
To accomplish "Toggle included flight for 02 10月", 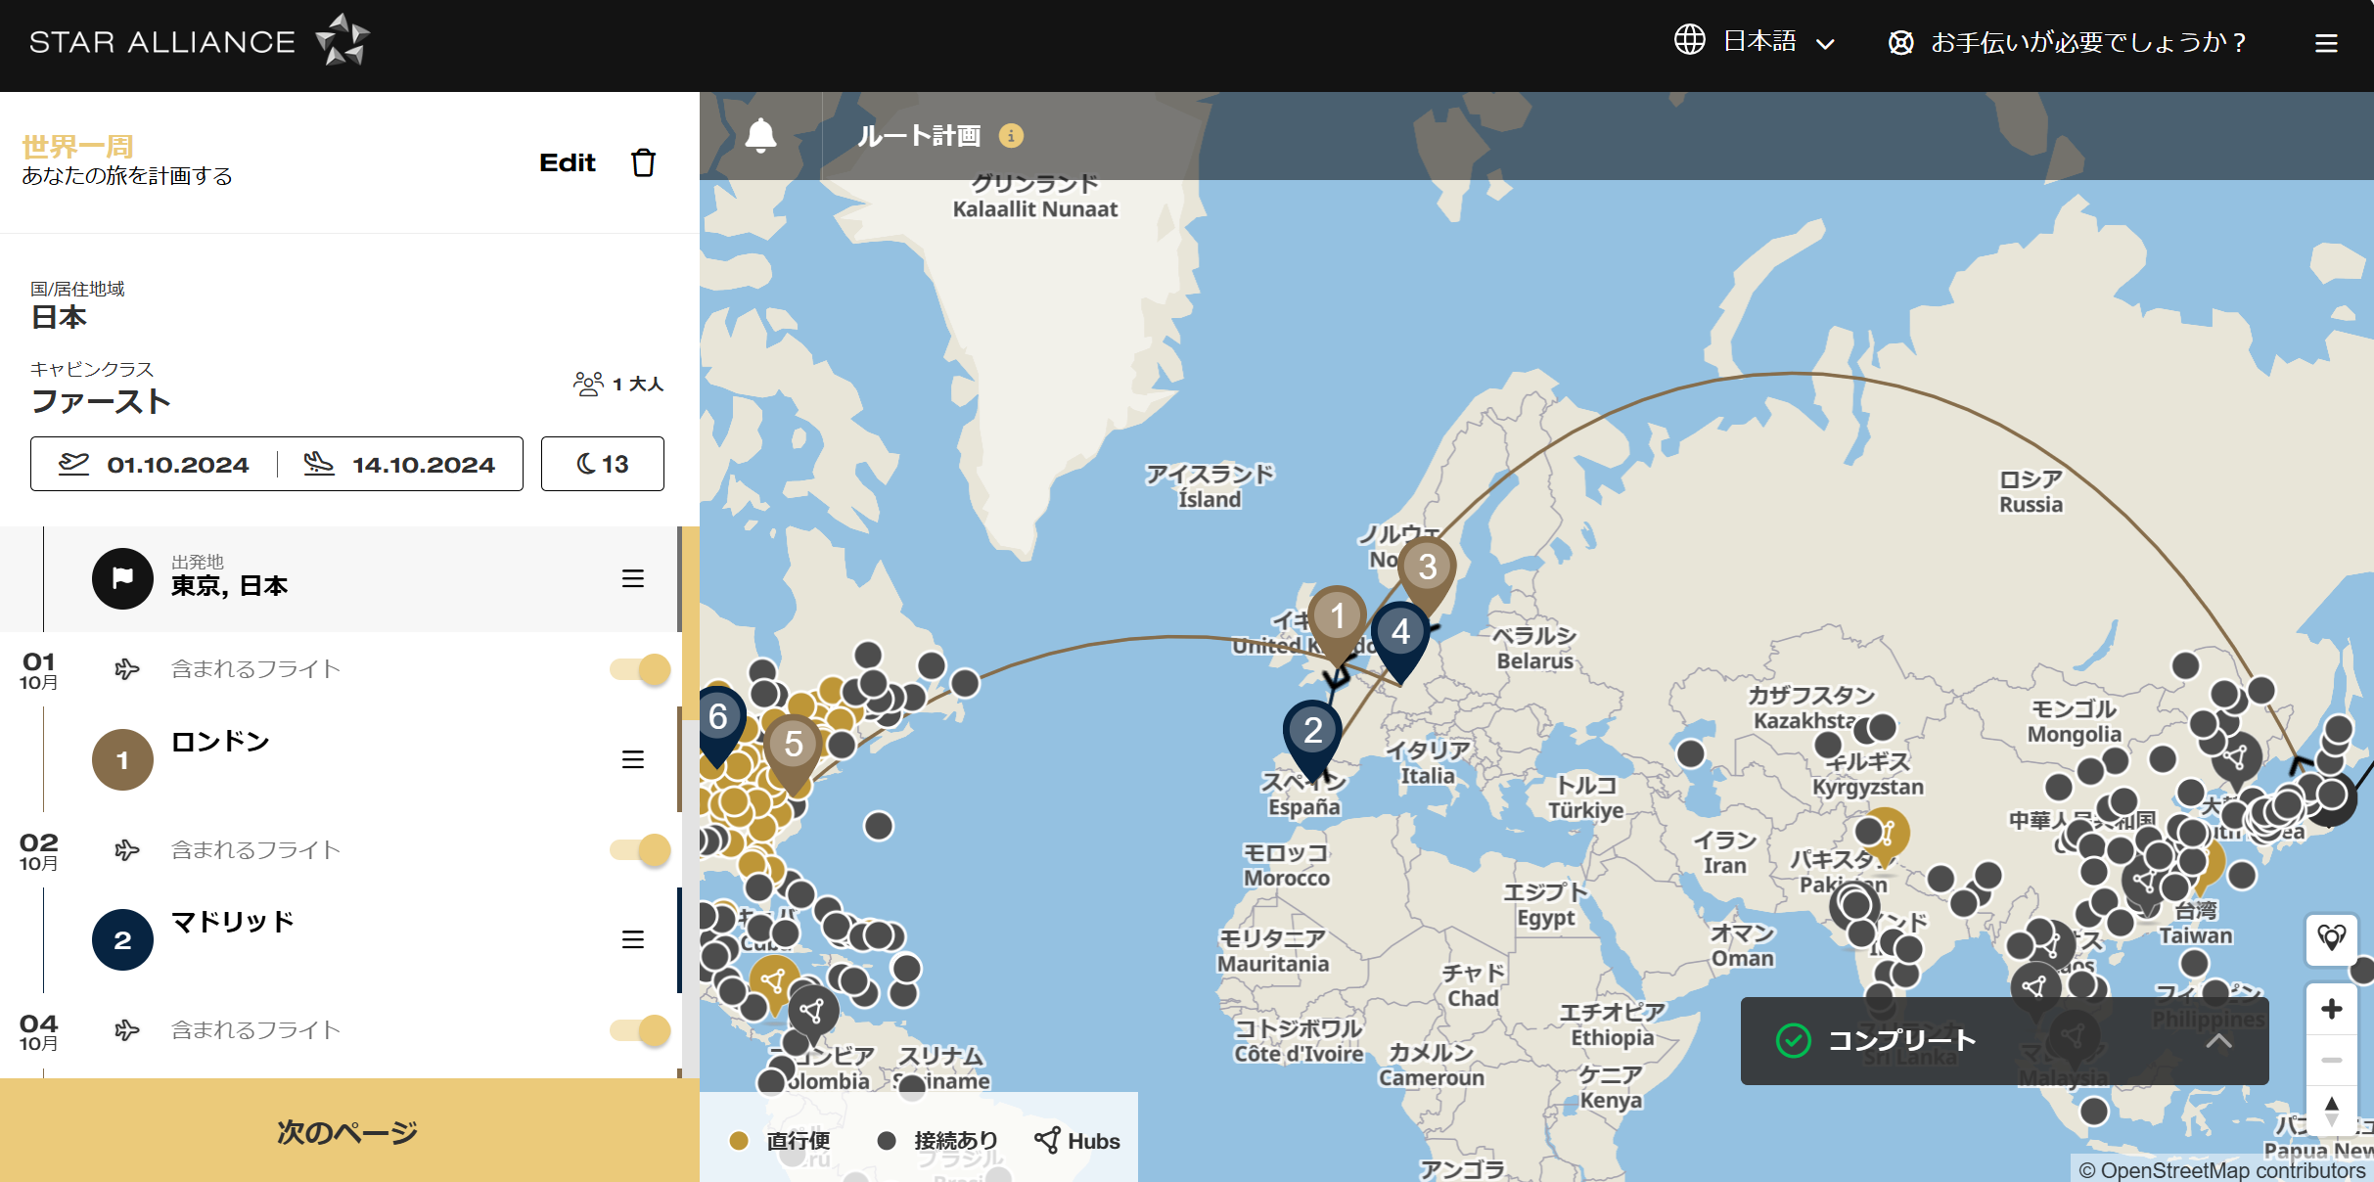I will click(x=640, y=849).
